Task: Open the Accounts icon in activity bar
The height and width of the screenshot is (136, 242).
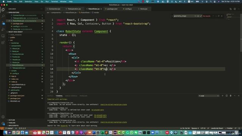Action: coord(3,117)
